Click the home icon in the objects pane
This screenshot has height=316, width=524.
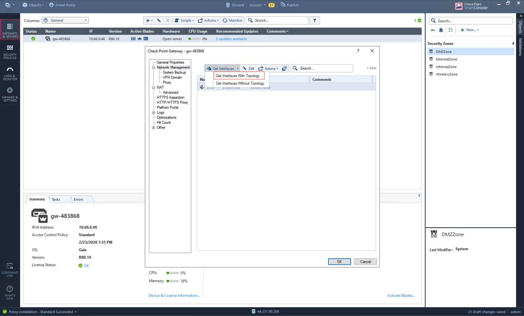click(x=441, y=30)
